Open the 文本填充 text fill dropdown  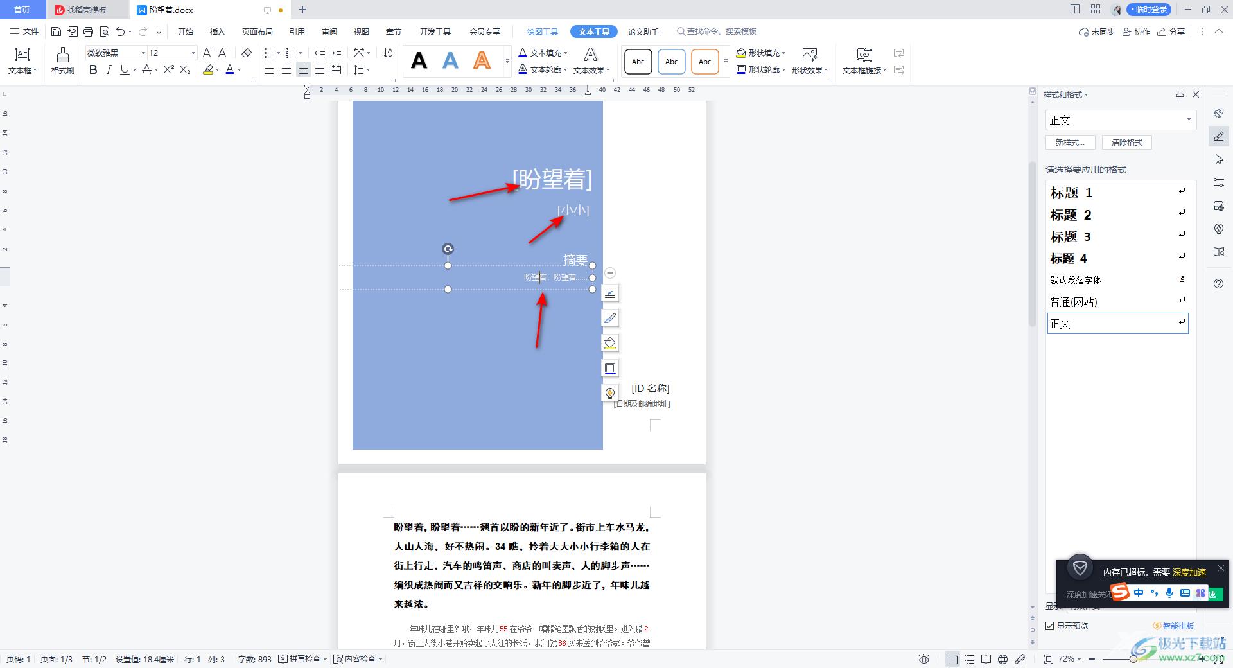(x=543, y=53)
